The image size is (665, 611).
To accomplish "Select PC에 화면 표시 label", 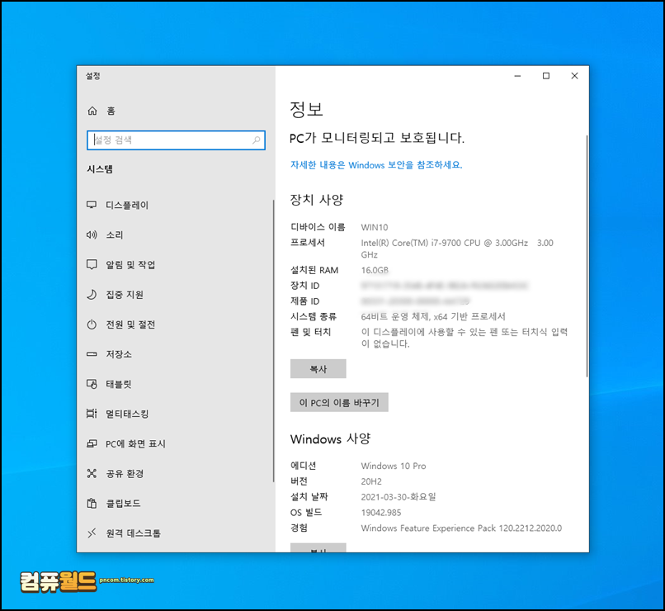I will [135, 444].
